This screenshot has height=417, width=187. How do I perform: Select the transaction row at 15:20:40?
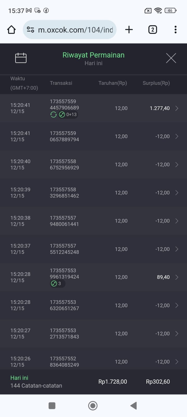click(94, 164)
